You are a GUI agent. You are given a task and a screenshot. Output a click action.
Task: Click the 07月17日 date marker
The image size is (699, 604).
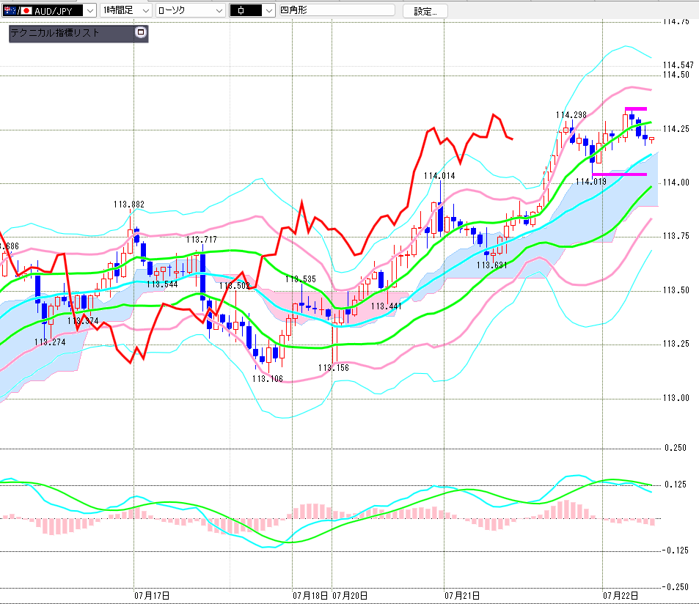click(x=152, y=595)
